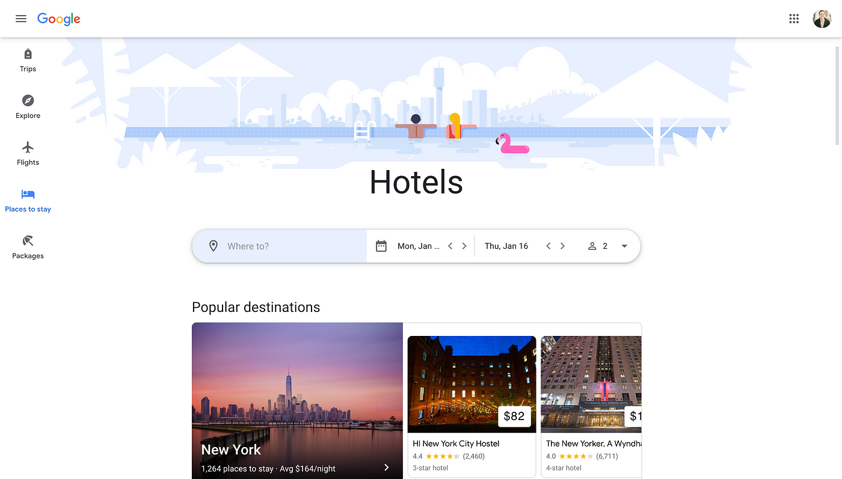The image size is (842, 479).
Task: Open the user account avatar
Action: pos(822,19)
